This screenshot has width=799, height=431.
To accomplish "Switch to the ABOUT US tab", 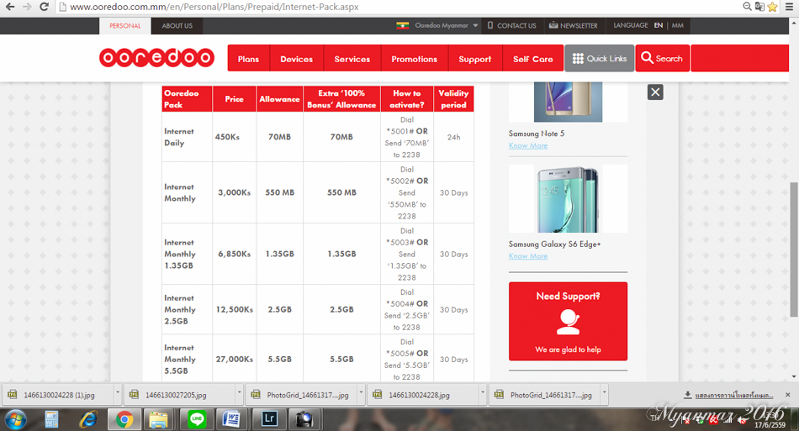I will coord(177,26).
